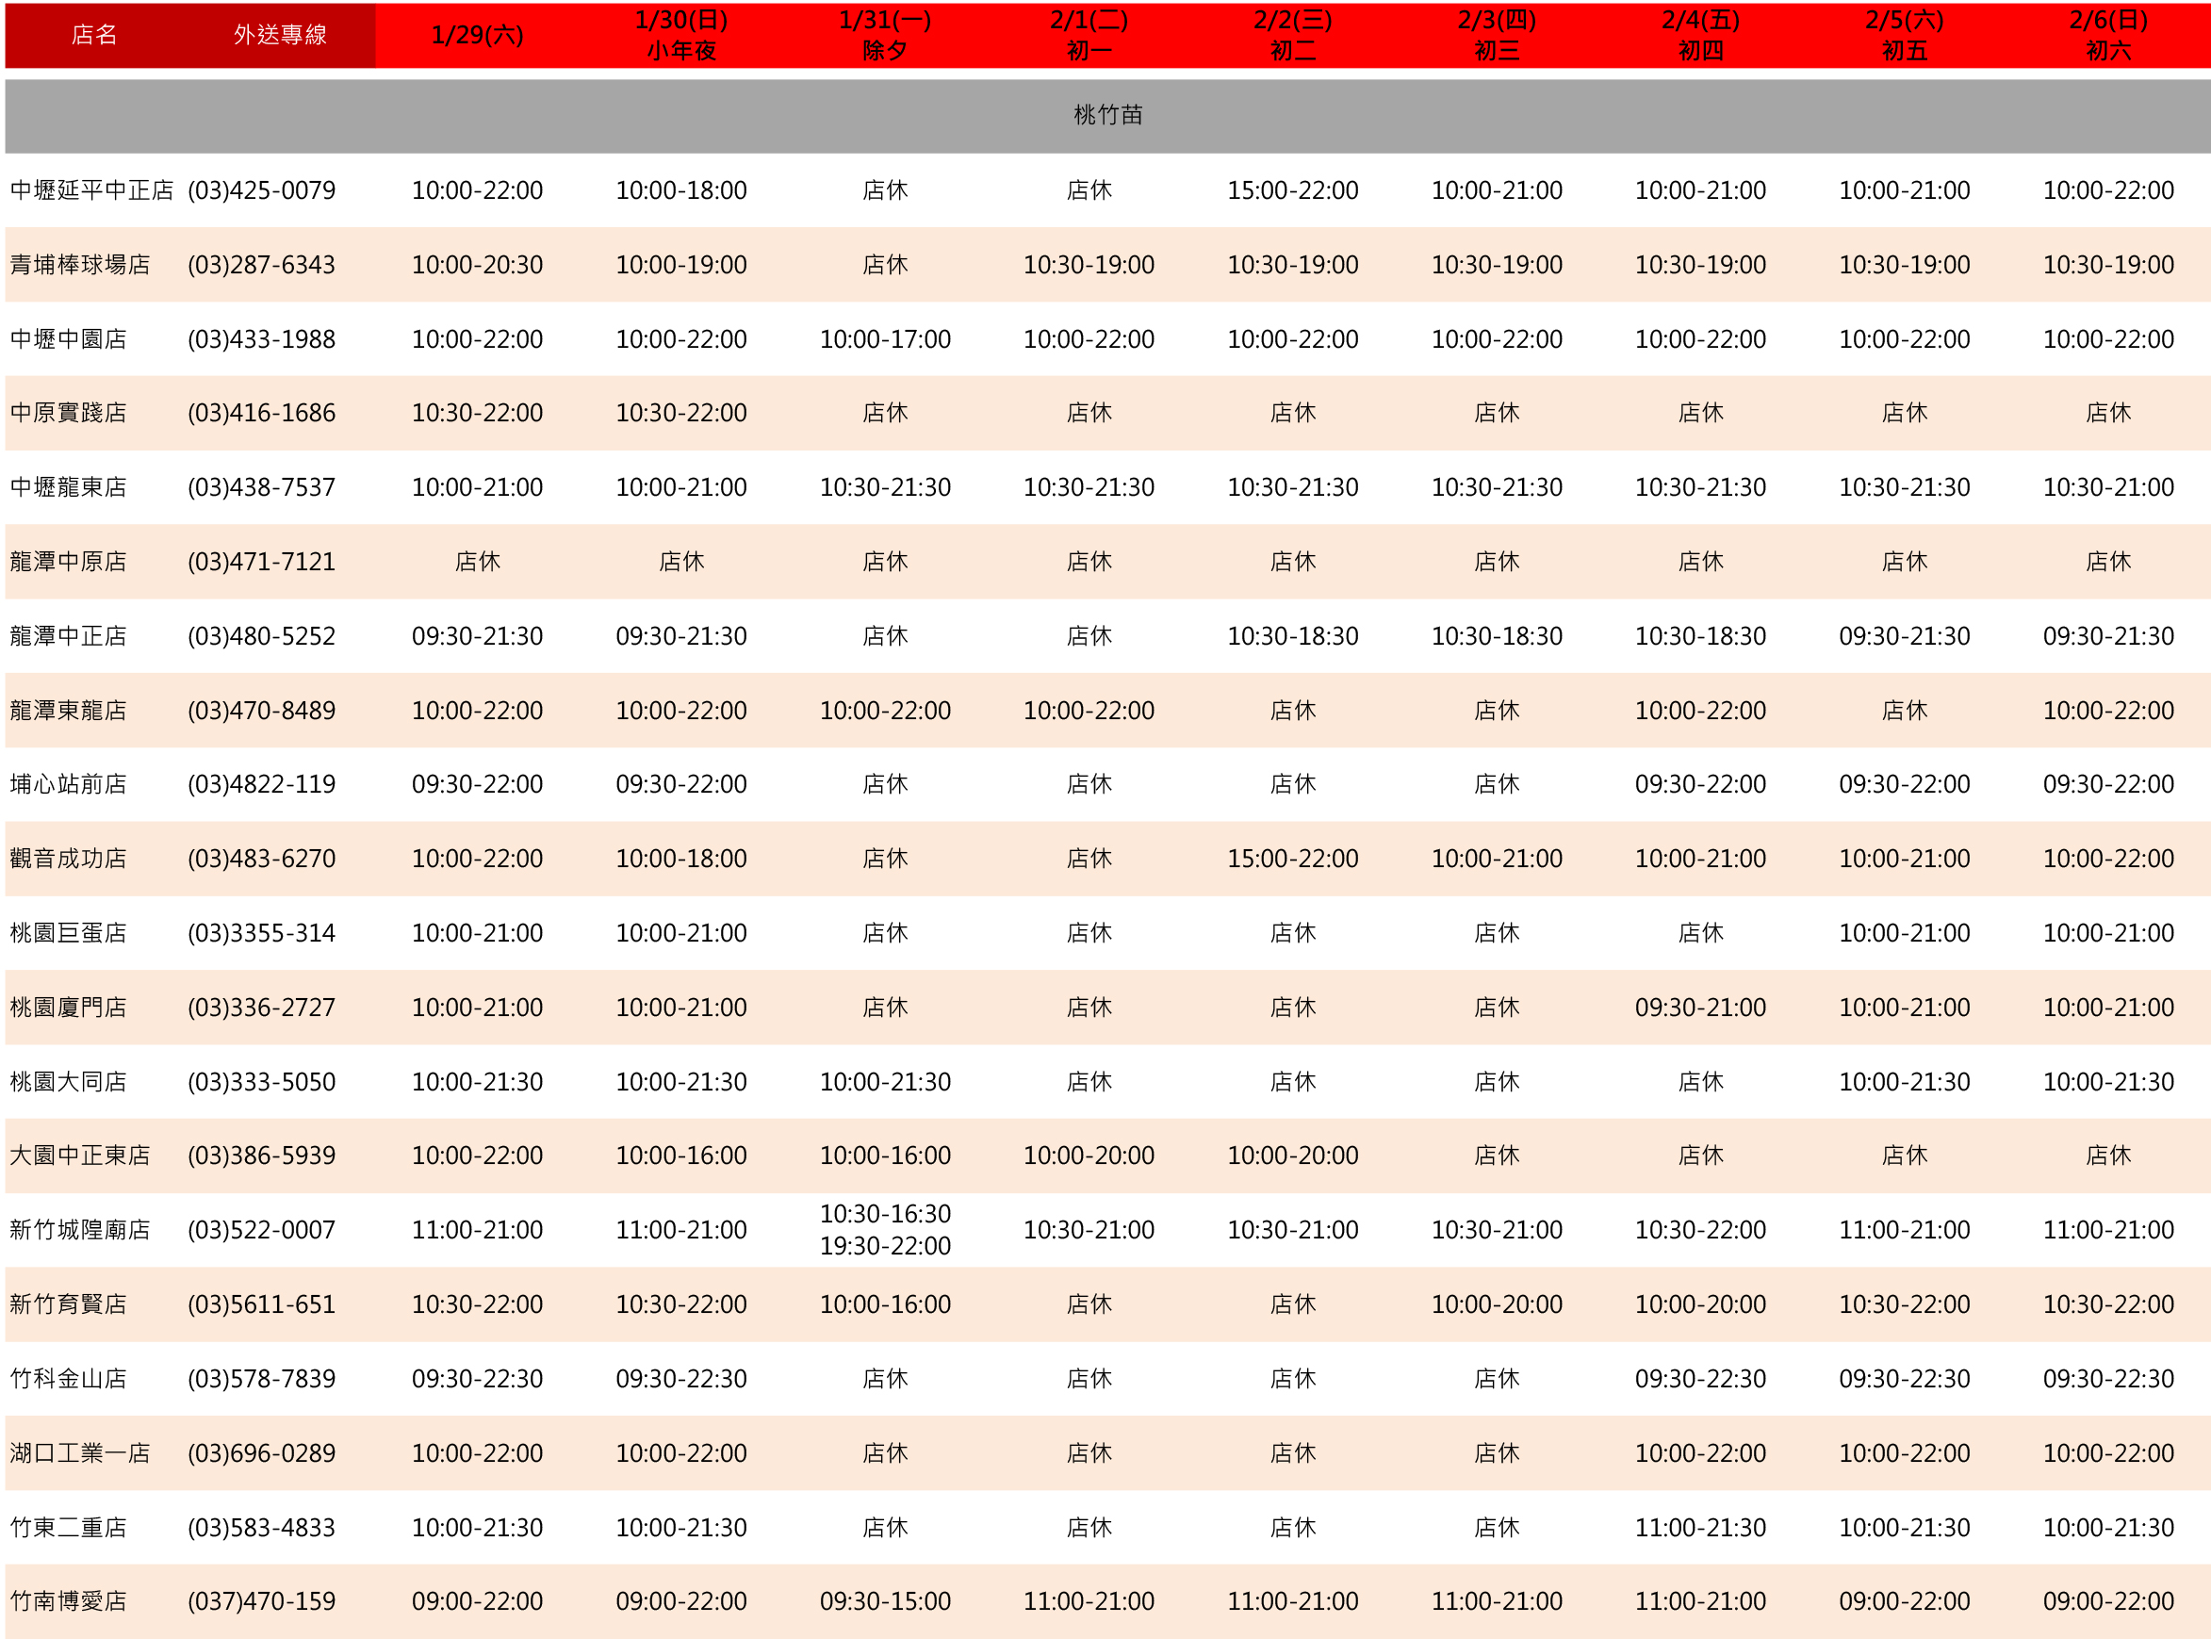Click the 桃竹苗 region section bar
Viewport: 2211px width, 1639px height.
(x=1108, y=116)
